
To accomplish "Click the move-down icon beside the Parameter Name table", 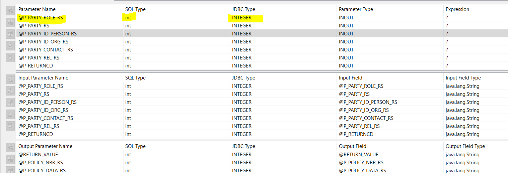I will tap(10, 57).
